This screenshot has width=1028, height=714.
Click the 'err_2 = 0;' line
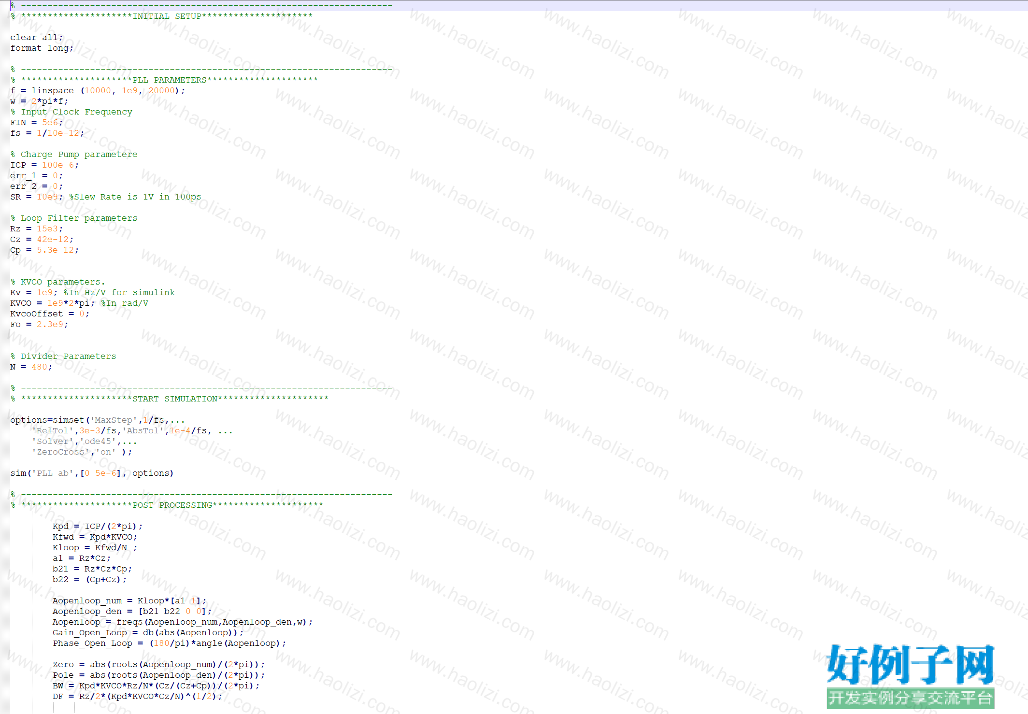(x=36, y=186)
